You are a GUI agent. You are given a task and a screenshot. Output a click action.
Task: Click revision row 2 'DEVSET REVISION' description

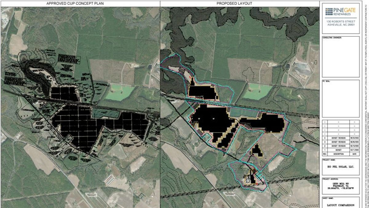[x=339, y=146]
